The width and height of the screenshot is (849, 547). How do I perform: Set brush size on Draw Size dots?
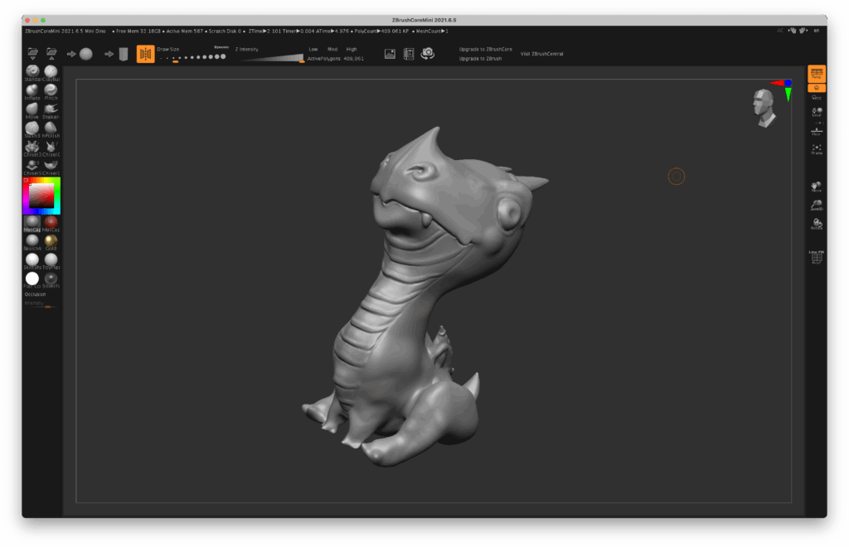192,57
